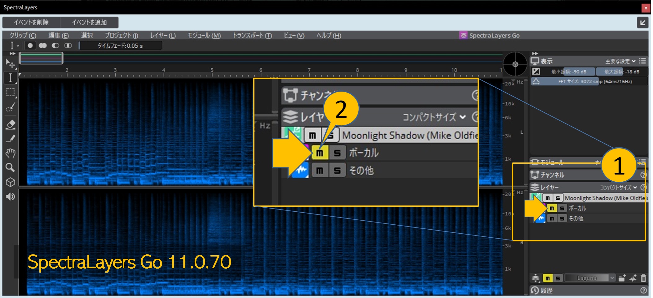Set selection mode to add
Image resolution: width=653 pixels, height=298 pixels.
[x=43, y=45]
